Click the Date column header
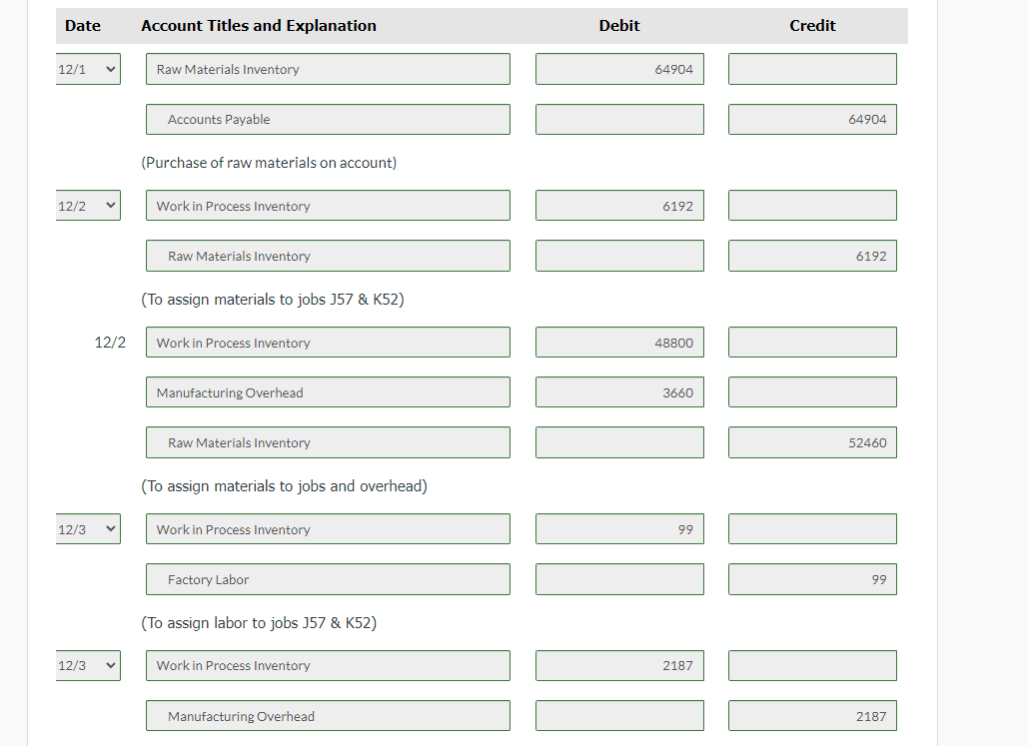Viewport: 1028px width, 746px height. [x=83, y=26]
